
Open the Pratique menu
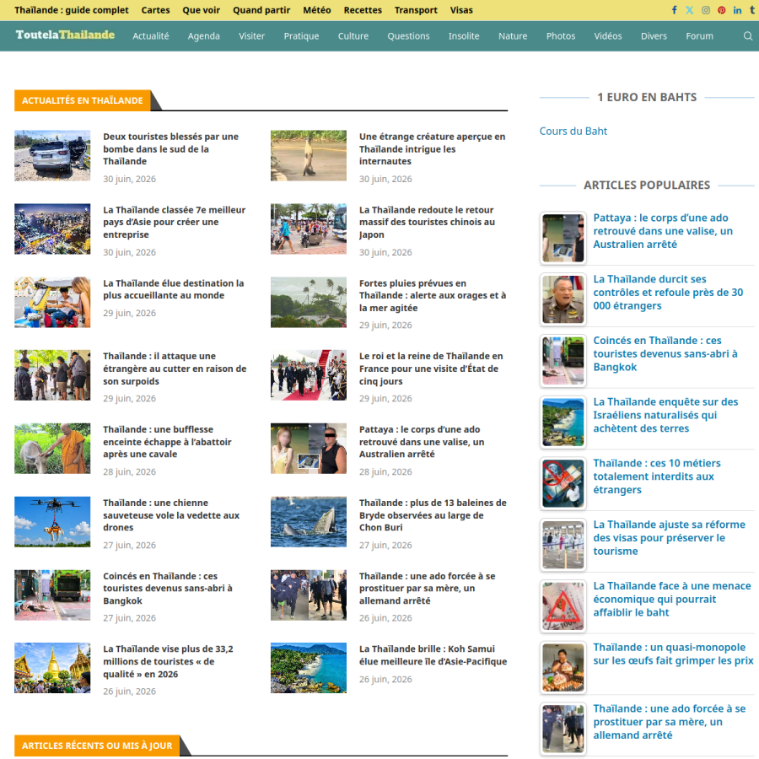pyautogui.click(x=301, y=35)
